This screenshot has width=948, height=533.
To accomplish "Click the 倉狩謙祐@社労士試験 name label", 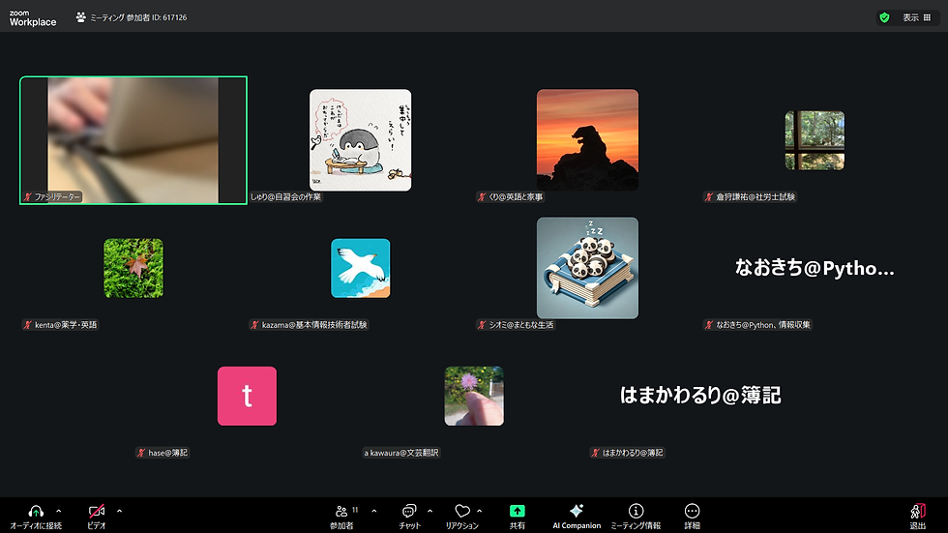I will tap(751, 197).
